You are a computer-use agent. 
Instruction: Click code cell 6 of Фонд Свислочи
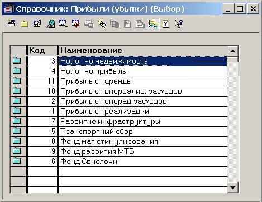pos(42,162)
